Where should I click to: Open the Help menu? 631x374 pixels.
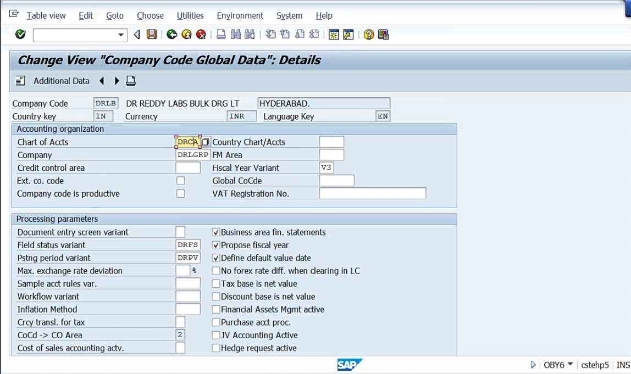(324, 16)
